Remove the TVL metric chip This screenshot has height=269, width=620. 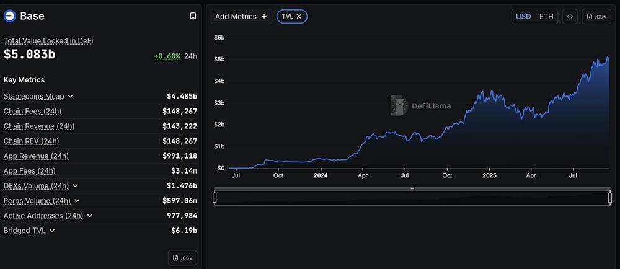pyautogui.click(x=299, y=17)
